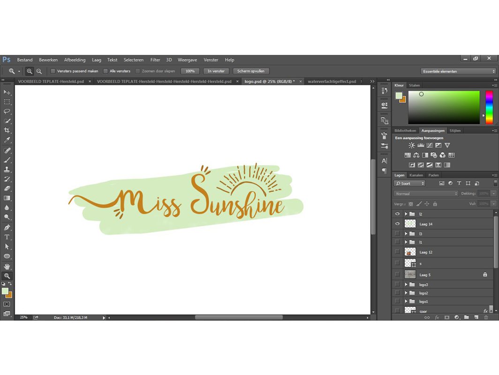Expand the logo2 layer group
This screenshot has height=375, width=499.
[406, 292]
